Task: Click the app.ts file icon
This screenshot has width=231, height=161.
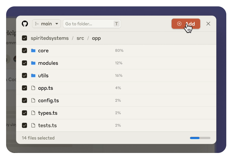Action: [x=33, y=88]
